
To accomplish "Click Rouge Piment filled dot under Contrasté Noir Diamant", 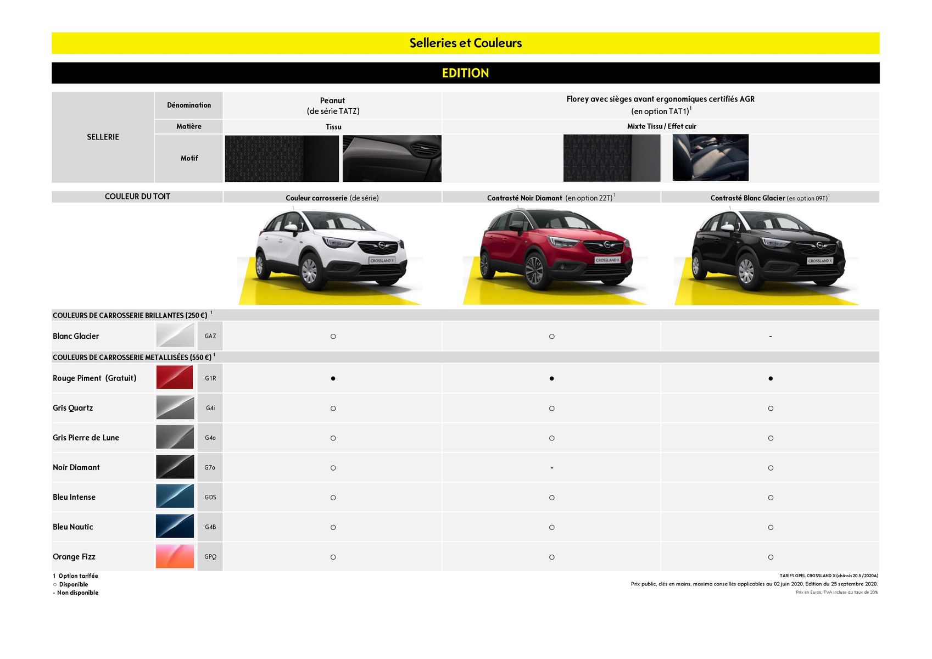I will tap(551, 378).
